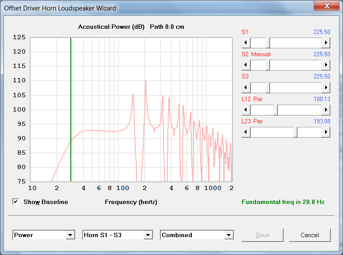Click the S1 slider right arrow
343x255 pixels.
pos(326,43)
